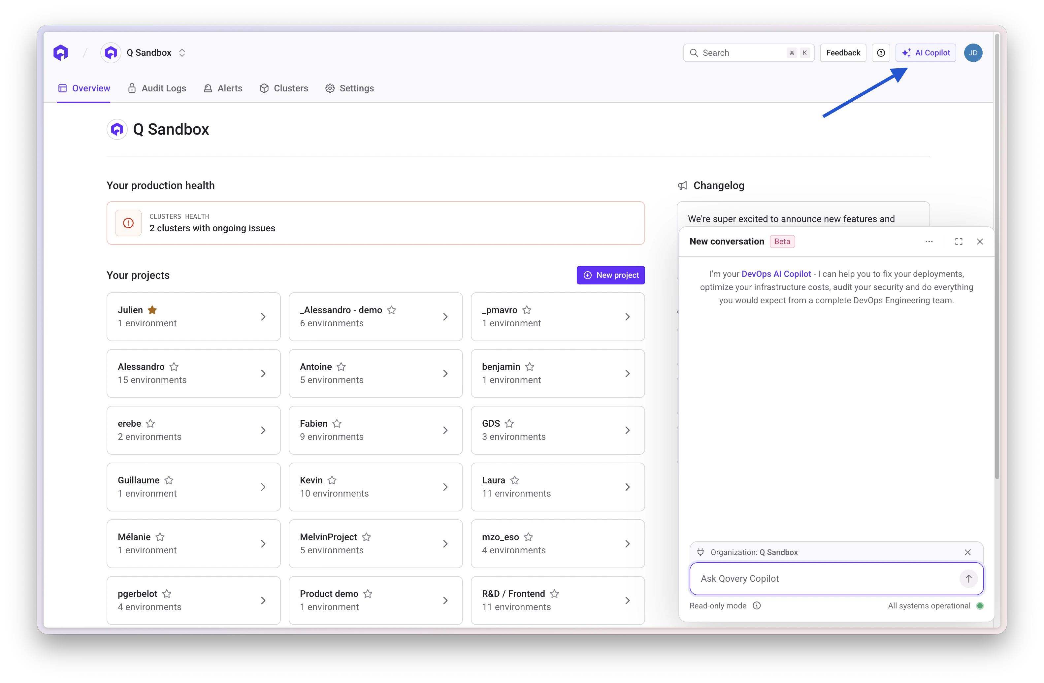Favorite the erebe project
This screenshot has width=1044, height=683.
150,423
